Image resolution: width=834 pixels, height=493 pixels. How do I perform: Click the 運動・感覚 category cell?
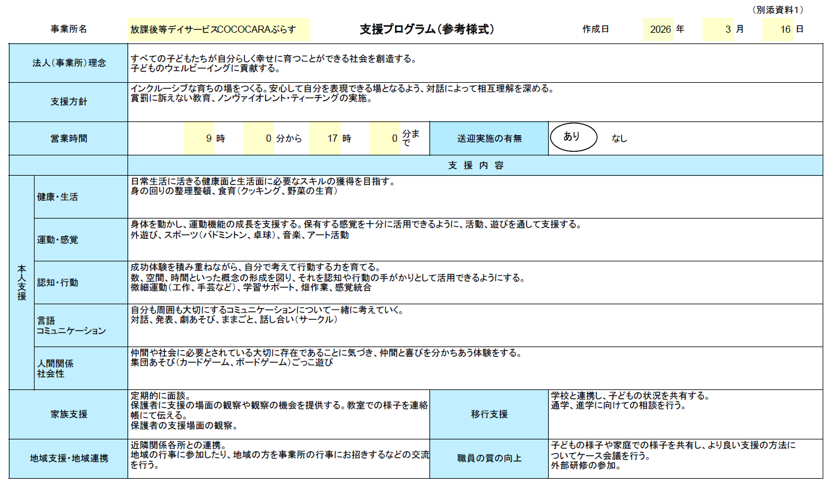81,239
